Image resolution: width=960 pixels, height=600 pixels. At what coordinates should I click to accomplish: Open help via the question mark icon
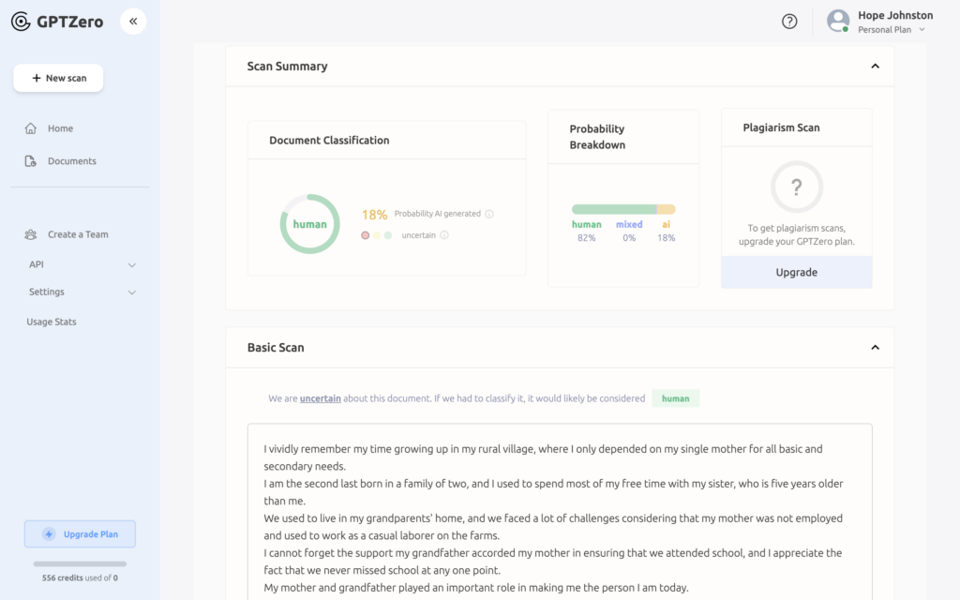(788, 21)
